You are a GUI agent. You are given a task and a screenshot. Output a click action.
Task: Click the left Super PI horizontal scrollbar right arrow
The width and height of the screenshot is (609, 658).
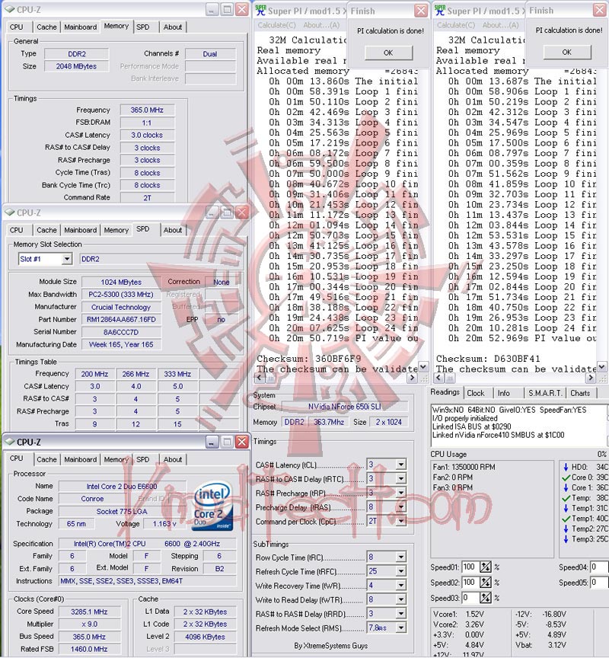coord(412,378)
